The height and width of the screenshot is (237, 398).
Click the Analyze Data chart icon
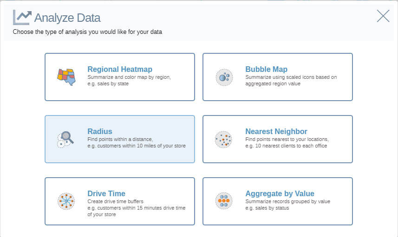pos(22,18)
